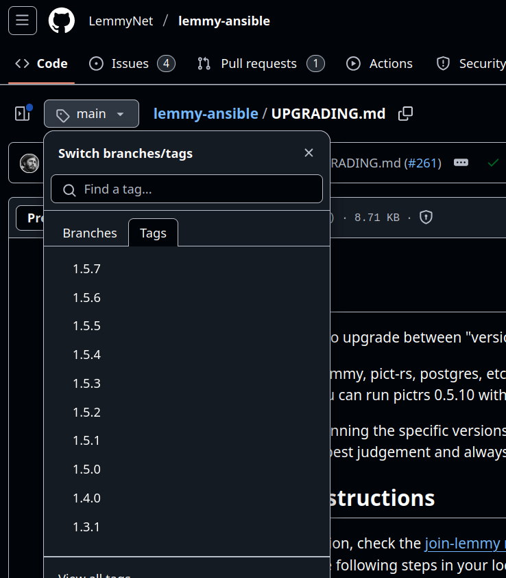
Task: Open the lemmy-ansible repository link in header
Action: (x=224, y=21)
